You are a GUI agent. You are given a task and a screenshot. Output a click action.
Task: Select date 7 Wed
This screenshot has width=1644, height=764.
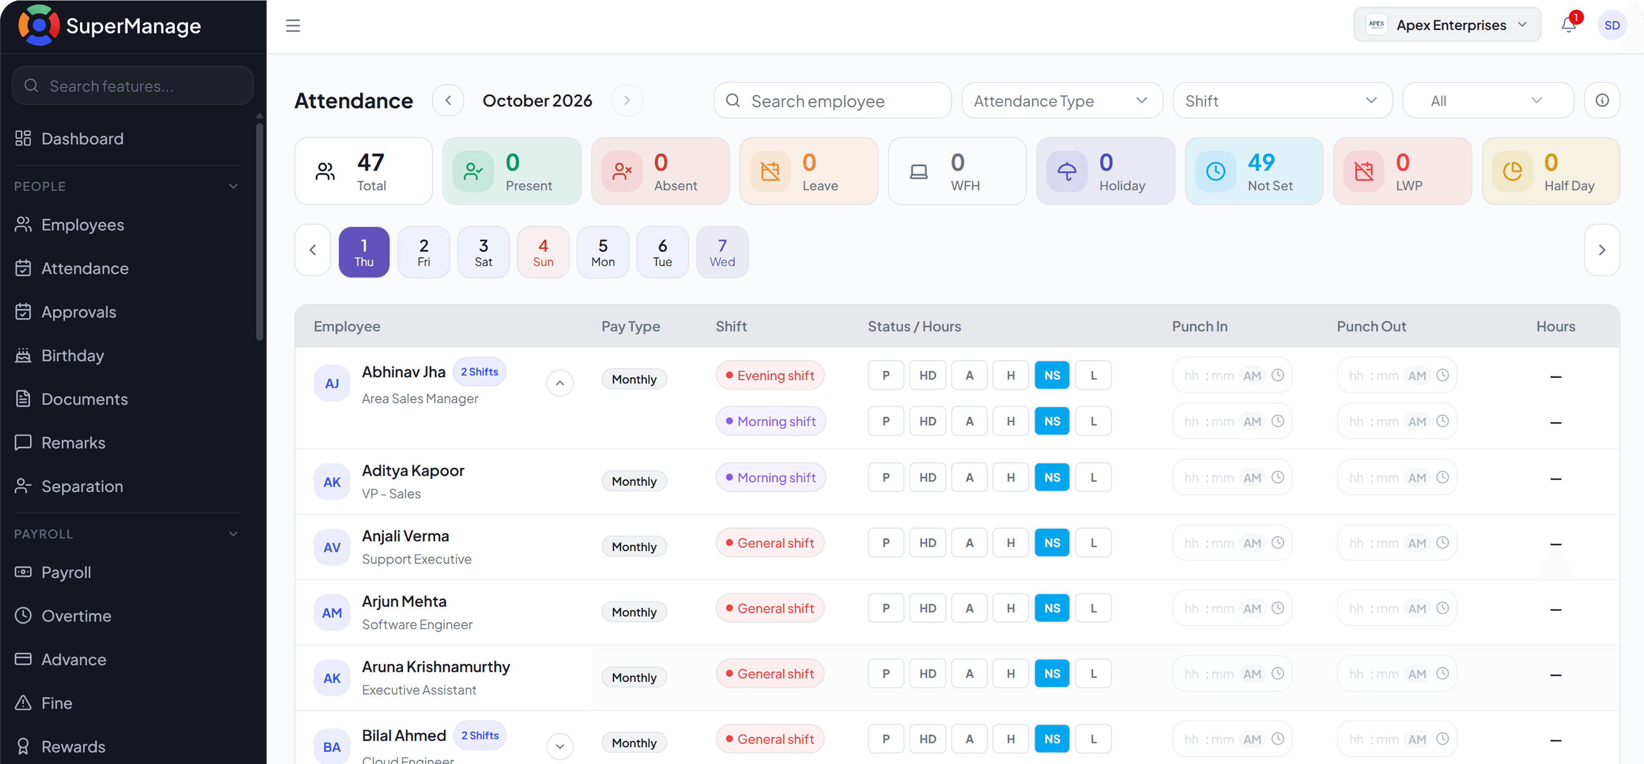click(x=722, y=252)
